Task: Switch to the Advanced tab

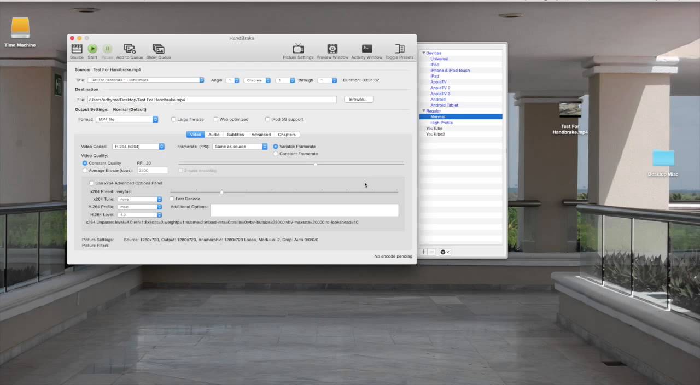Action: (x=261, y=135)
